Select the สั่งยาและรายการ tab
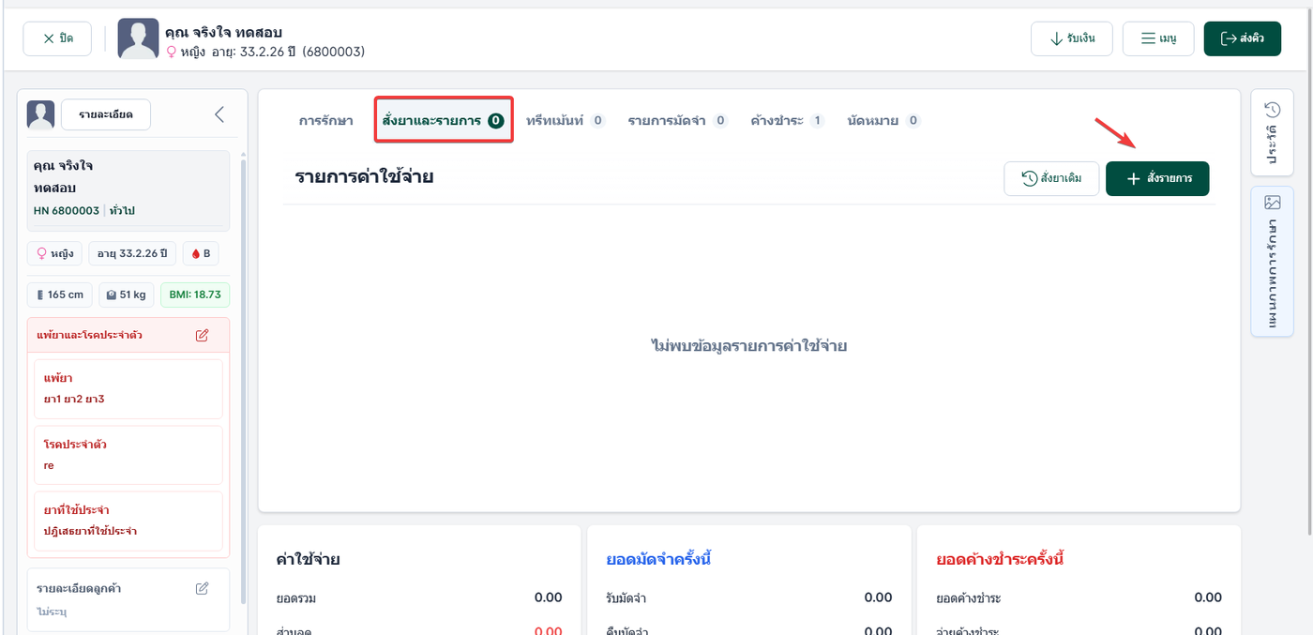 tap(444, 120)
